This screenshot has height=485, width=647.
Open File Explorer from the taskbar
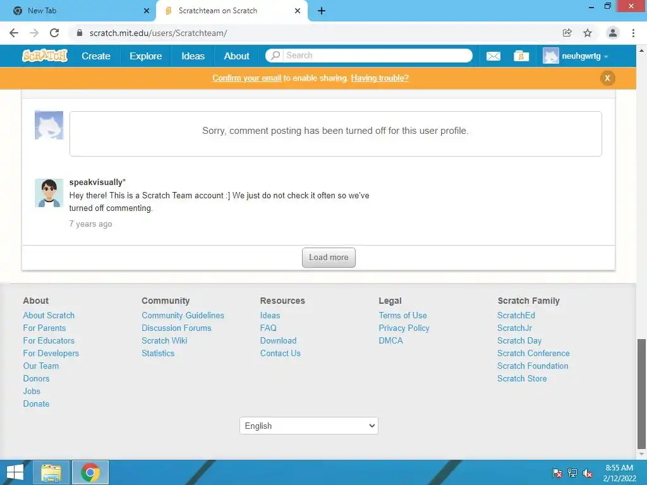point(51,472)
